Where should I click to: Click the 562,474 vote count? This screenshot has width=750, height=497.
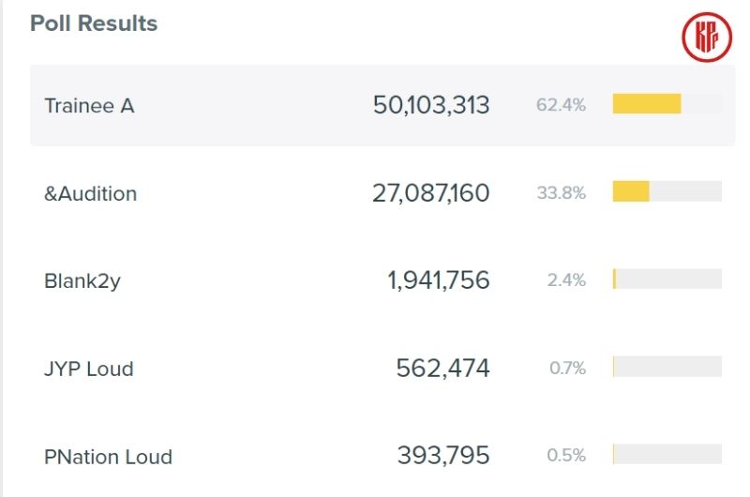(442, 369)
